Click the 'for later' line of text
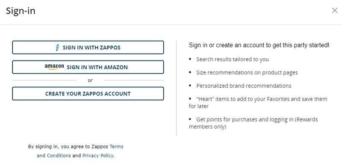Image resolution: width=342 pixels, height=164 pixels. click(x=199, y=106)
